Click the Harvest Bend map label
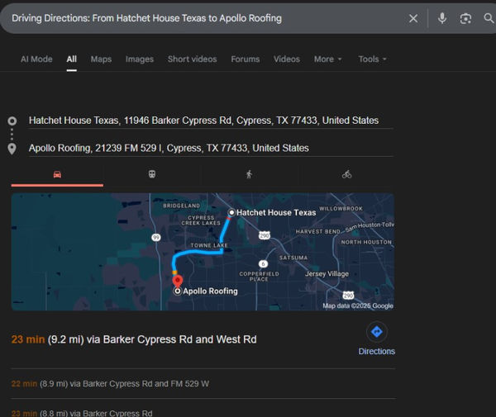 coord(318,231)
